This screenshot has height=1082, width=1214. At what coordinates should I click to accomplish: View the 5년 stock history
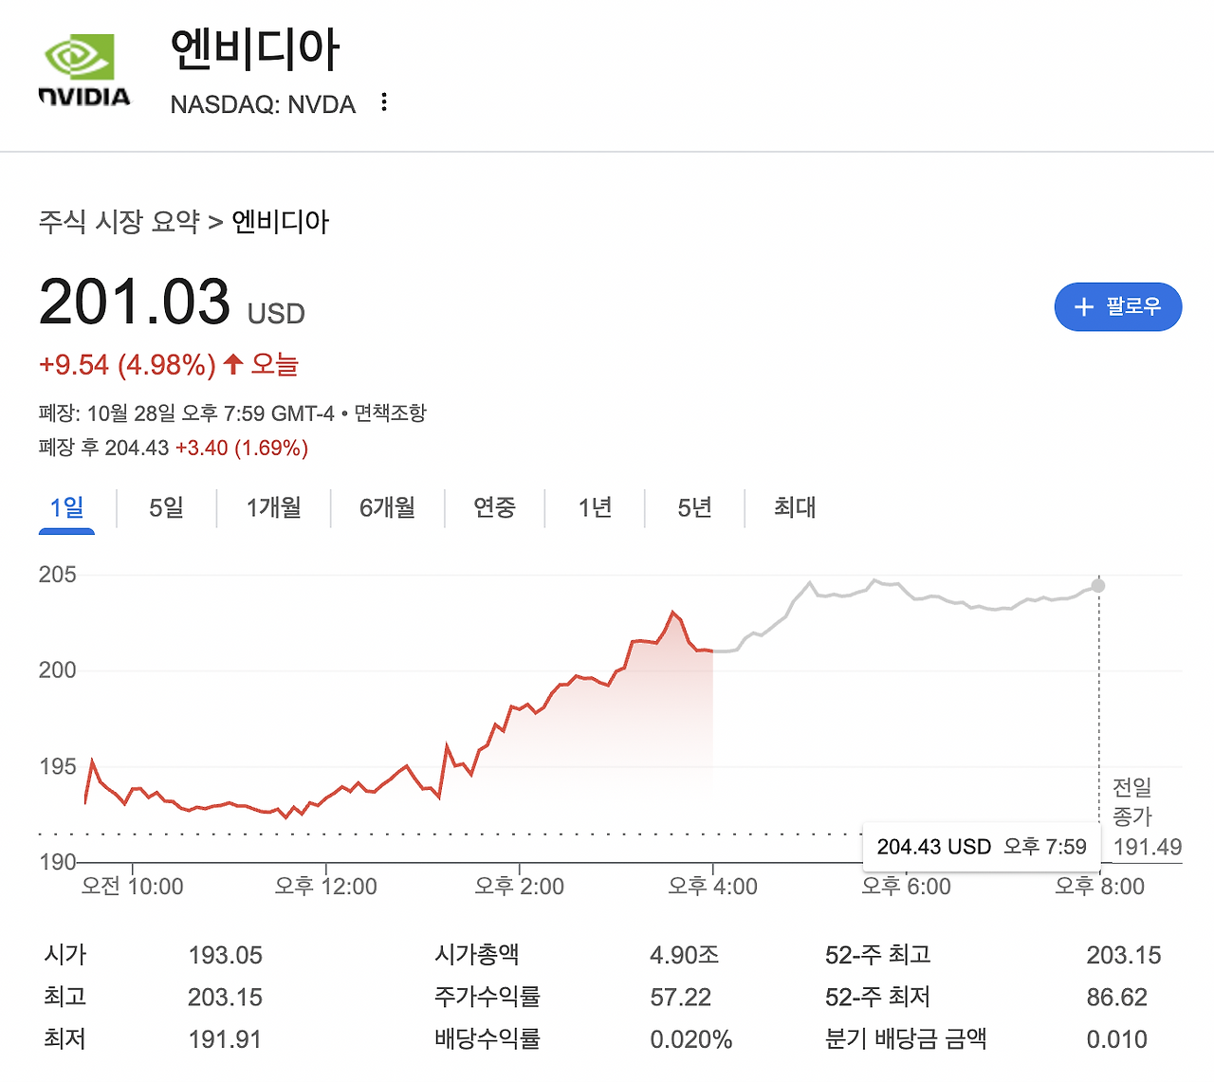click(694, 508)
